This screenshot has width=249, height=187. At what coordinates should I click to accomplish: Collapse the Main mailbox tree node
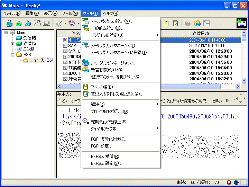coord(6,33)
